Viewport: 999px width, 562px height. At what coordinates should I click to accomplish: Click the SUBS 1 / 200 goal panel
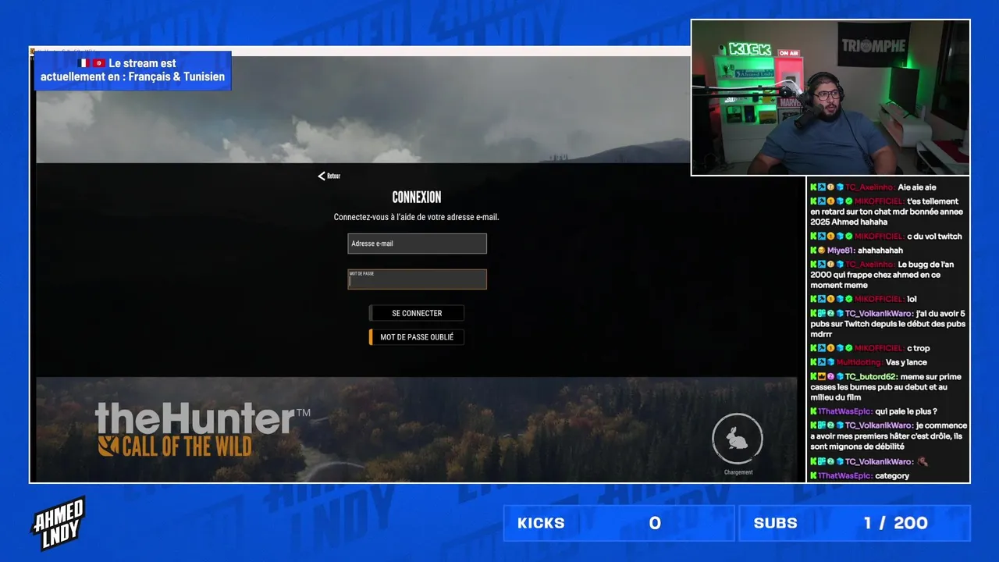(x=855, y=523)
